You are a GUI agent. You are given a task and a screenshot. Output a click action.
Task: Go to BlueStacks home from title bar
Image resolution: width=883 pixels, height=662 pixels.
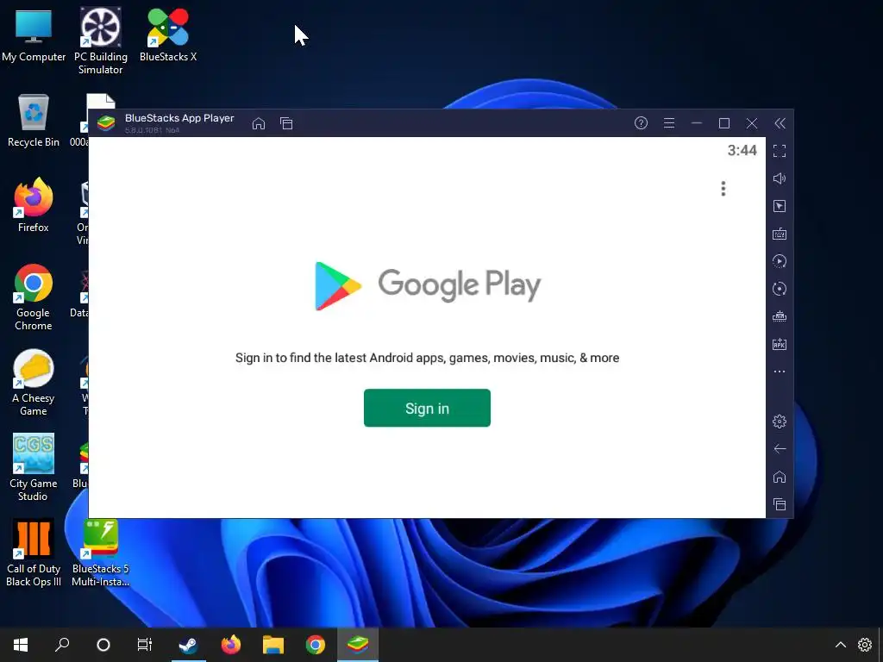pos(259,123)
